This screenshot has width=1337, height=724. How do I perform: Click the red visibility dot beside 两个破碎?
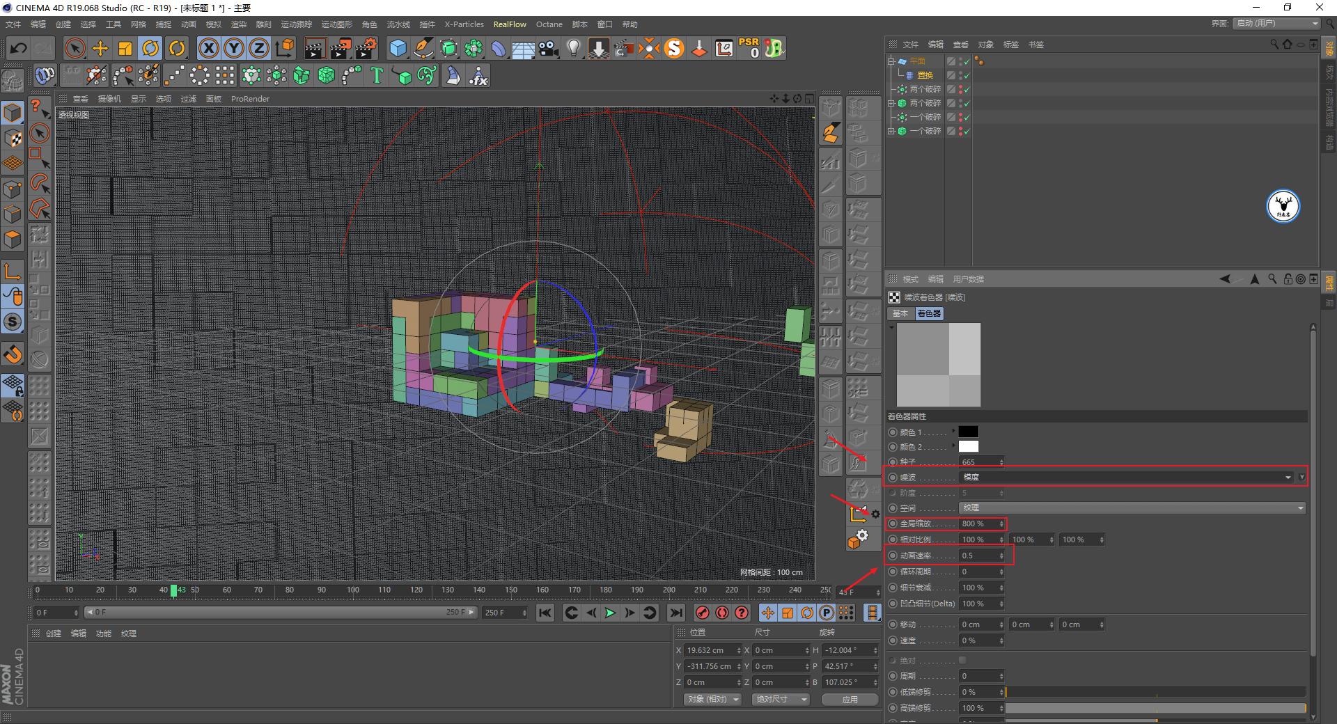click(961, 86)
